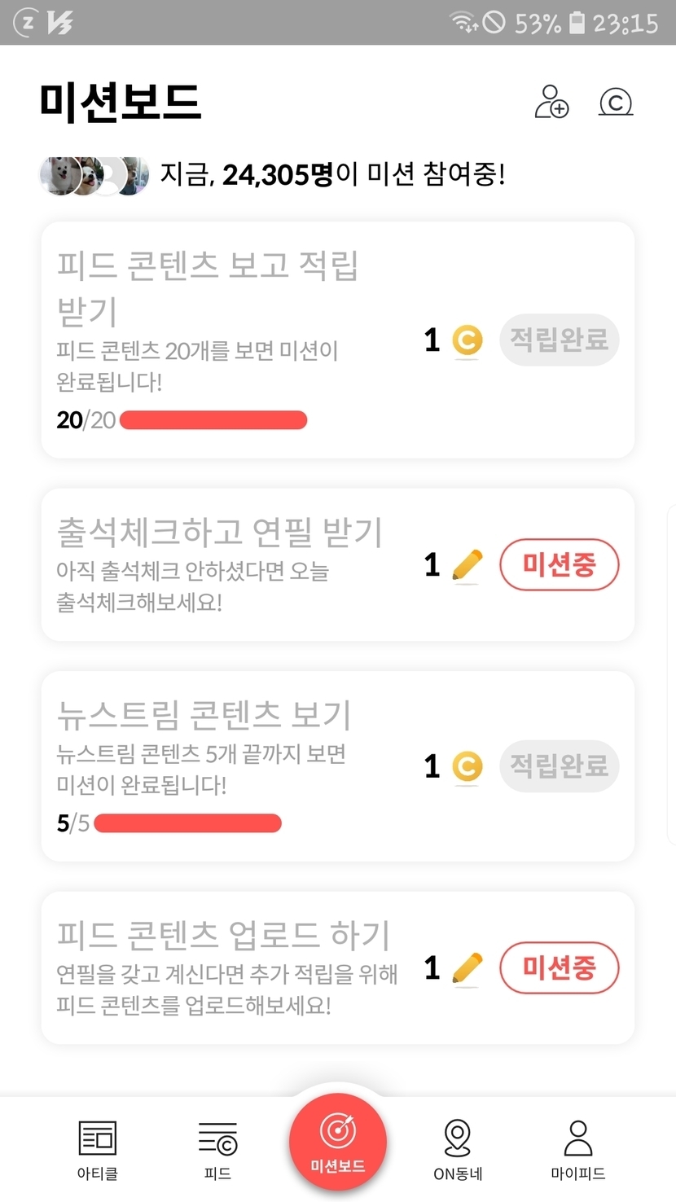Open the 뉴스트림 콘텐츠 보기 mission title
The image size is (676, 1202).
click(x=204, y=714)
